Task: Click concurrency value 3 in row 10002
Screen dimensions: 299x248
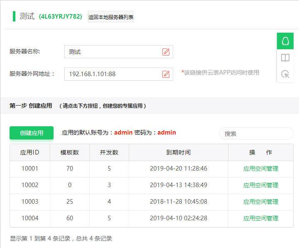Action: [109, 185]
